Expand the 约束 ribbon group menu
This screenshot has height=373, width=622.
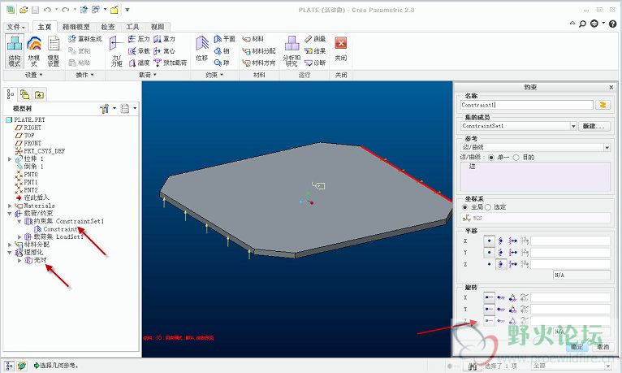pos(214,75)
